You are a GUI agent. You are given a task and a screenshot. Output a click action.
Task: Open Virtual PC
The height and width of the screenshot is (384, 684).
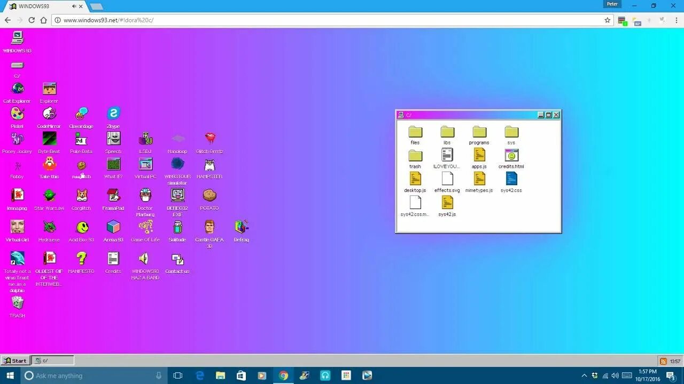(145, 164)
